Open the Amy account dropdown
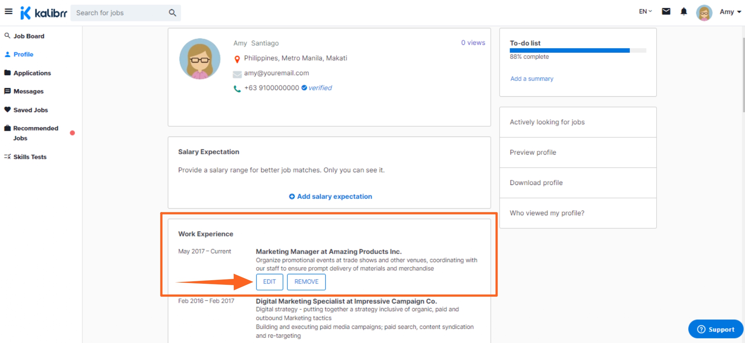 click(730, 12)
